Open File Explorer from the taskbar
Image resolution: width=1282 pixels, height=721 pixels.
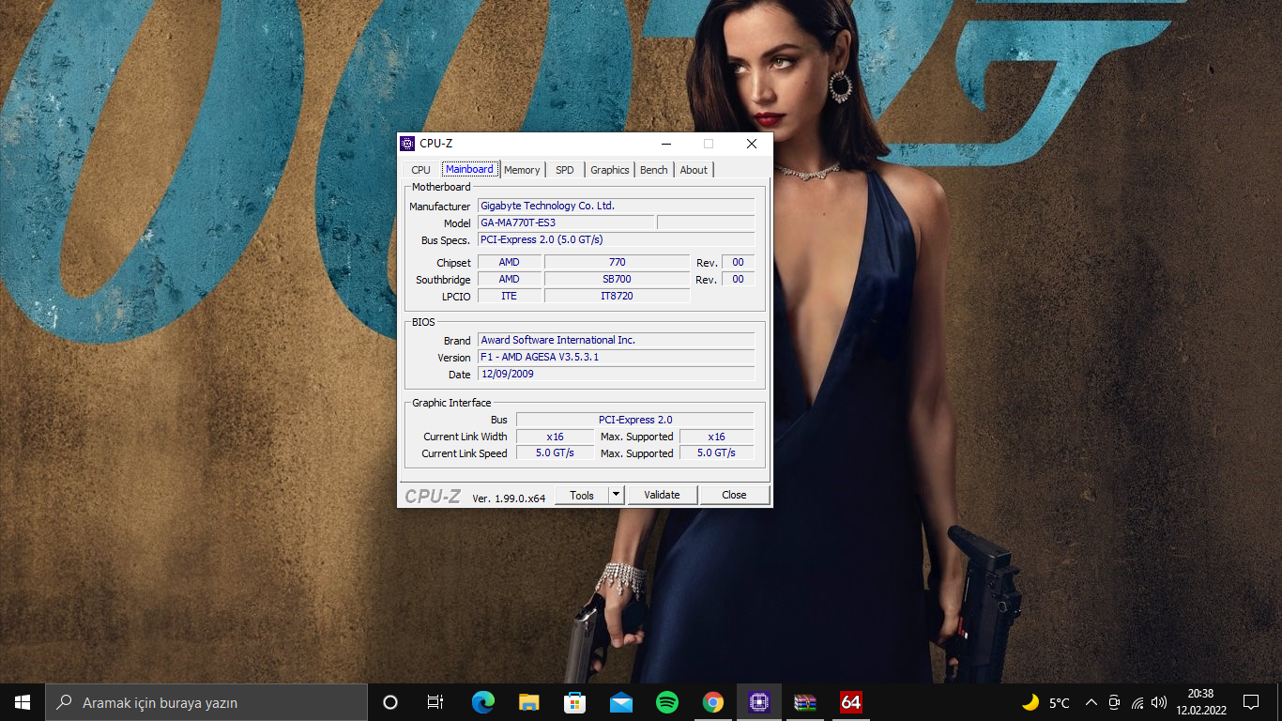(529, 702)
